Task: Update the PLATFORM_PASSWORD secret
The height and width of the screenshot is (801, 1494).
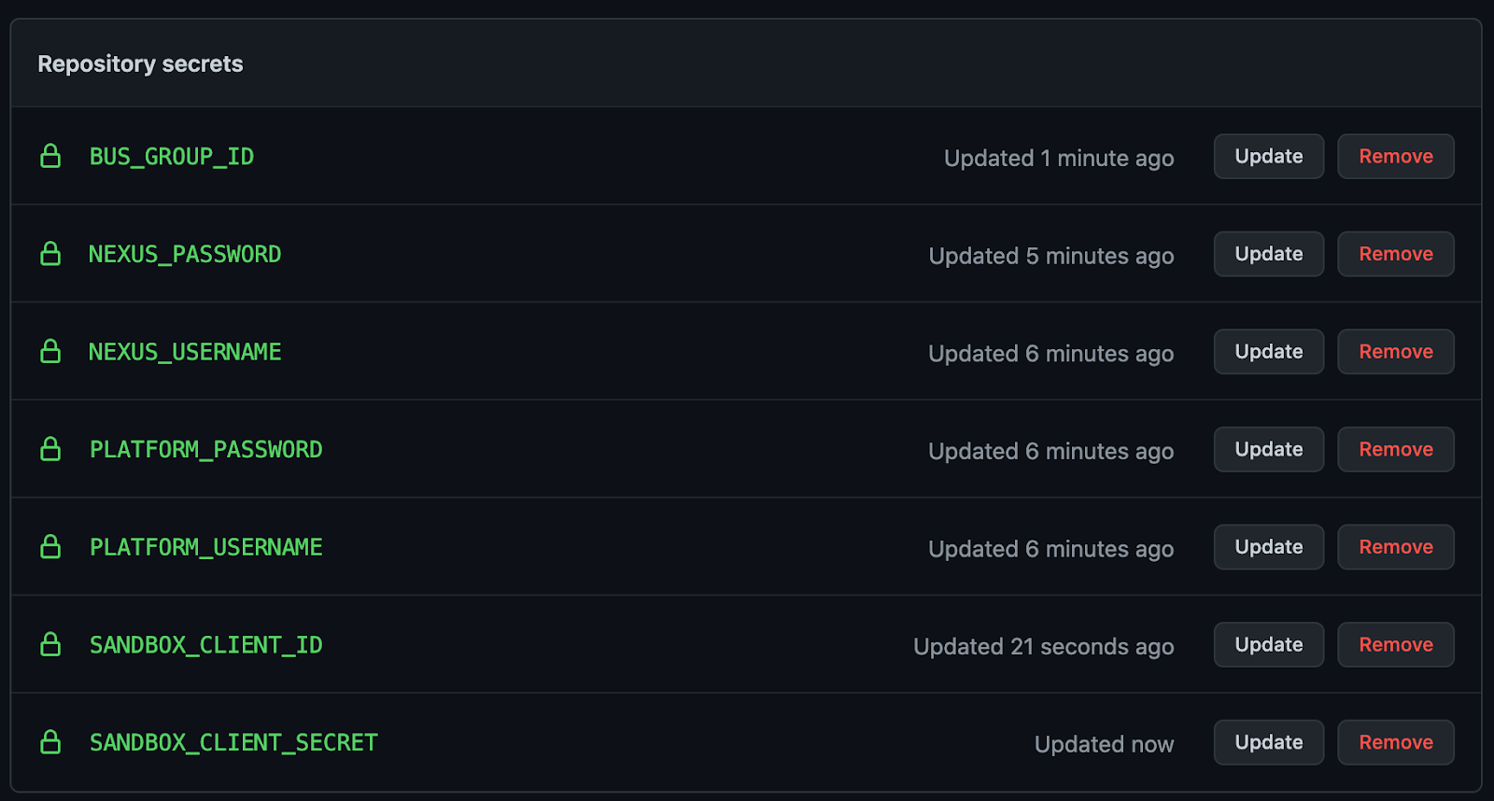Action: (x=1268, y=449)
